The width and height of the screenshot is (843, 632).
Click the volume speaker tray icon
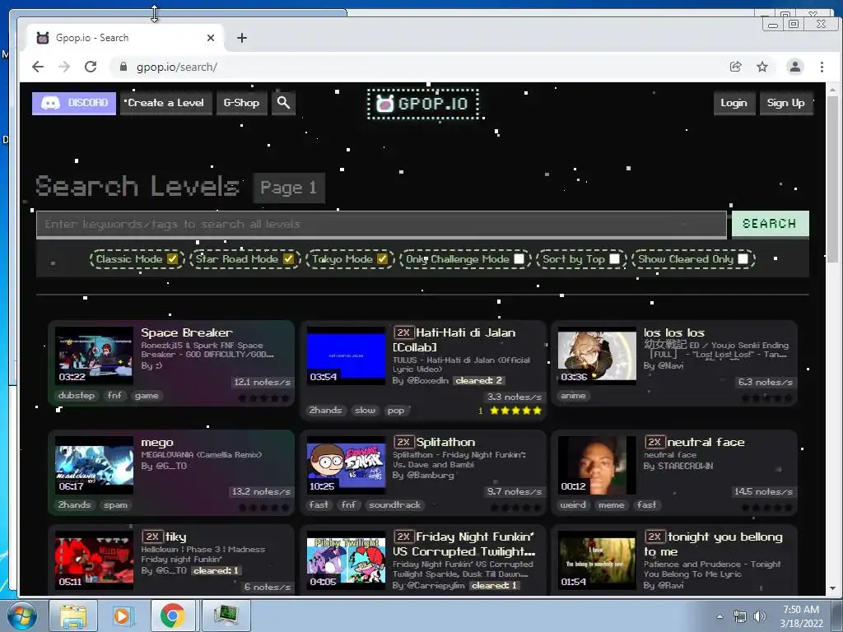(x=760, y=616)
